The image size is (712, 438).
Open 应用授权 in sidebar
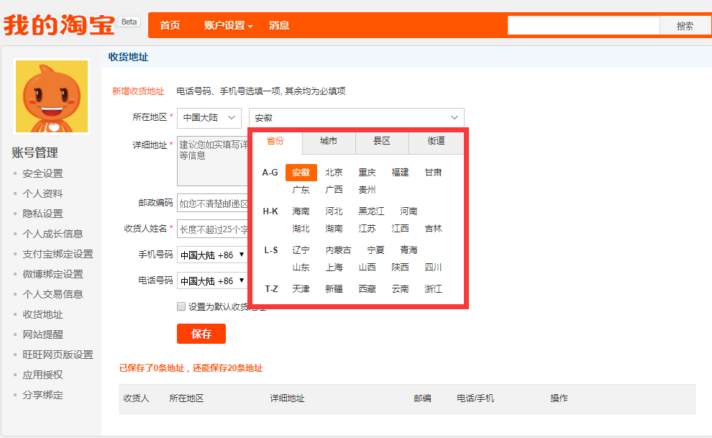point(42,375)
